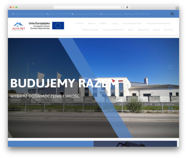Open USŁUGI ŻELBETOWE menu item
Viewport: 187px width, 158px height.
[132, 24]
